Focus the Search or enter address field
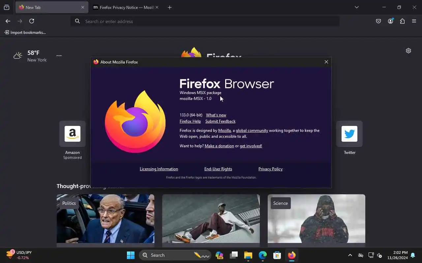 tap(205, 21)
